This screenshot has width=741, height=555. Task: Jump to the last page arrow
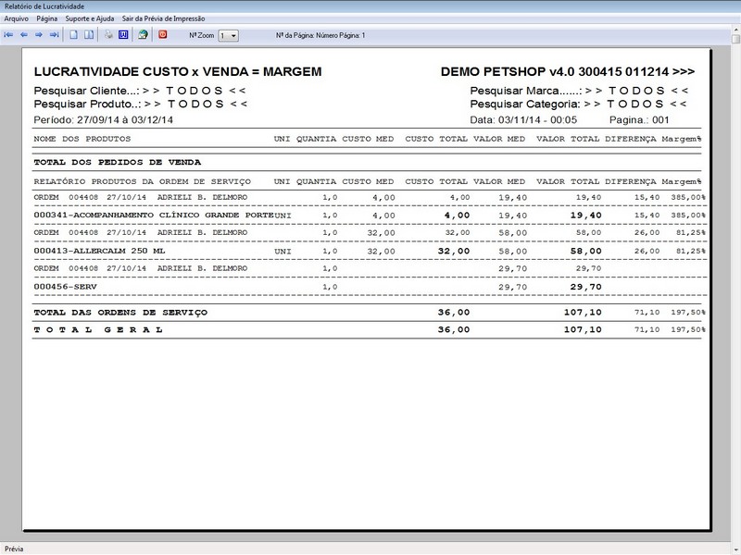pyautogui.click(x=54, y=35)
